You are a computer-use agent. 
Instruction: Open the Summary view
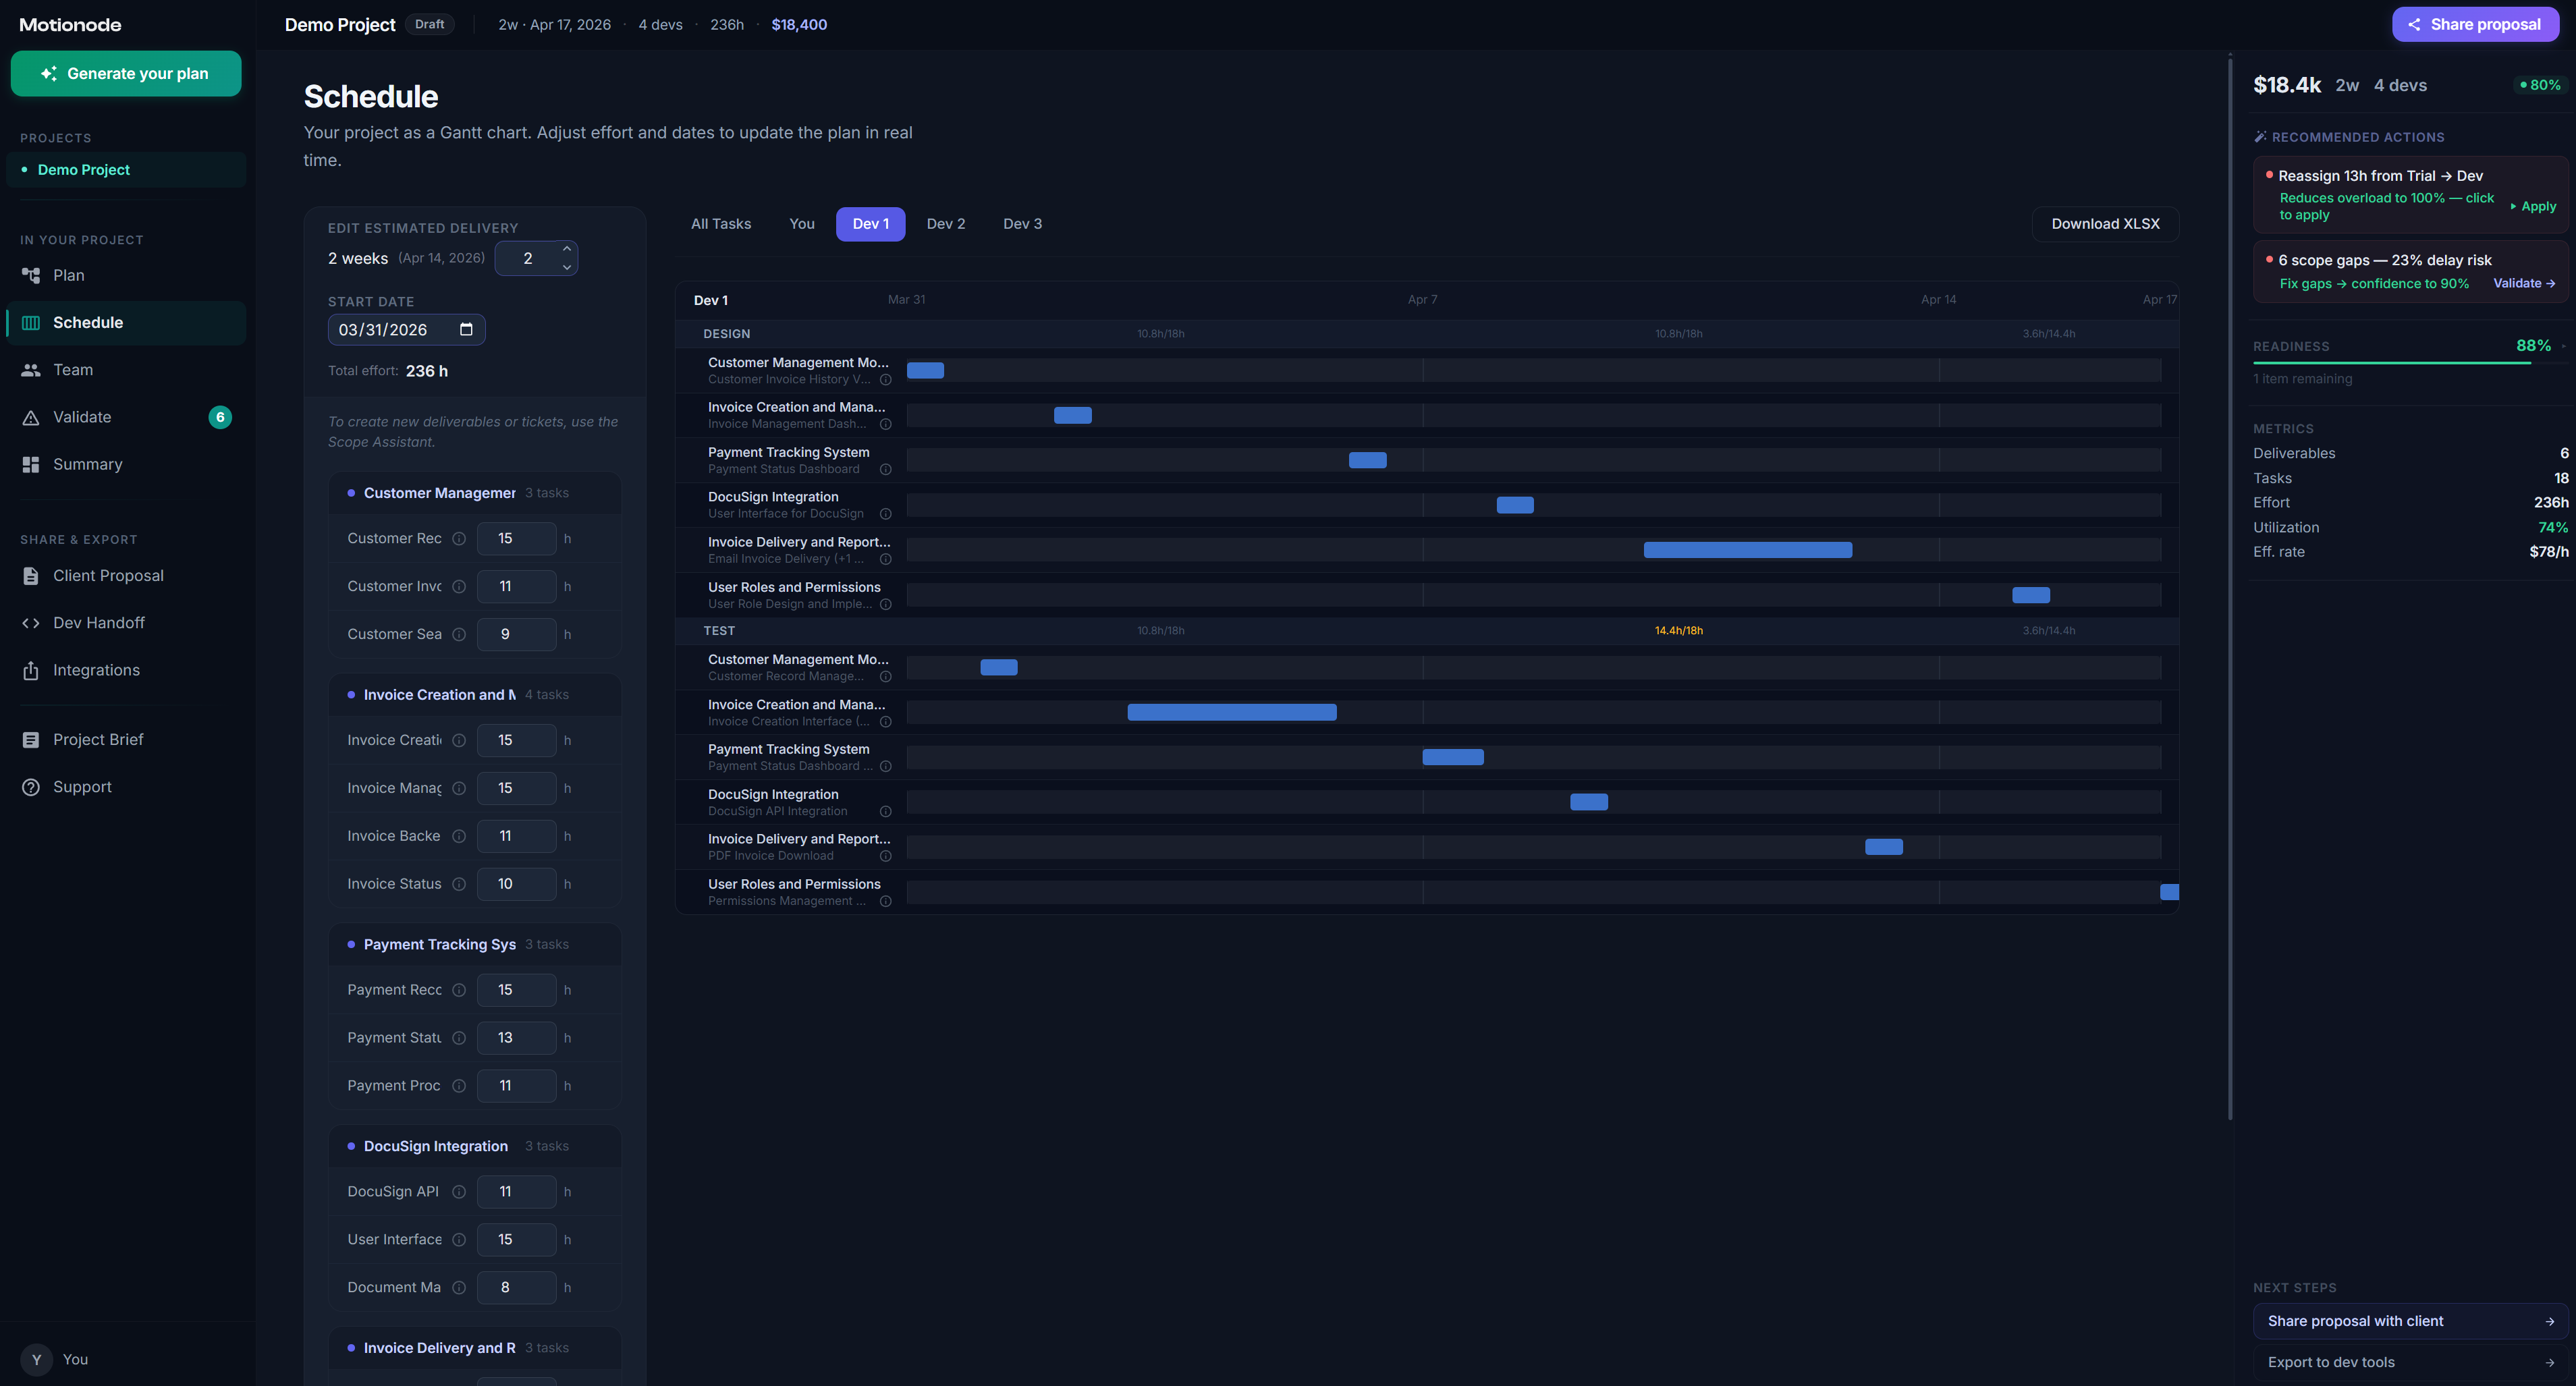click(x=87, y=464)
